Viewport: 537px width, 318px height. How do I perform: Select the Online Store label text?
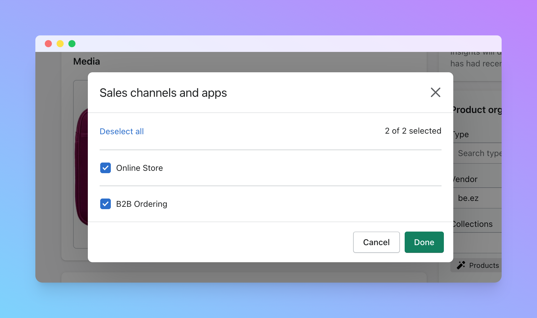[x=139, y=168]
